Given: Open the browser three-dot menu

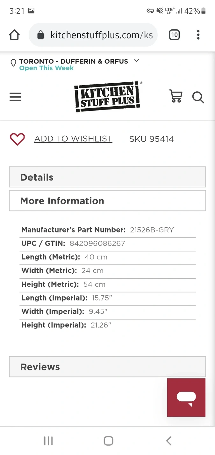Looking at the screenshot, I should pyautogui.click(x=198, y=35).
